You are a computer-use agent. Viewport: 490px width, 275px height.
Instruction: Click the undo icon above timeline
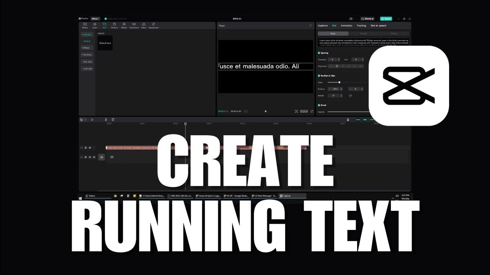coord(92,120)
